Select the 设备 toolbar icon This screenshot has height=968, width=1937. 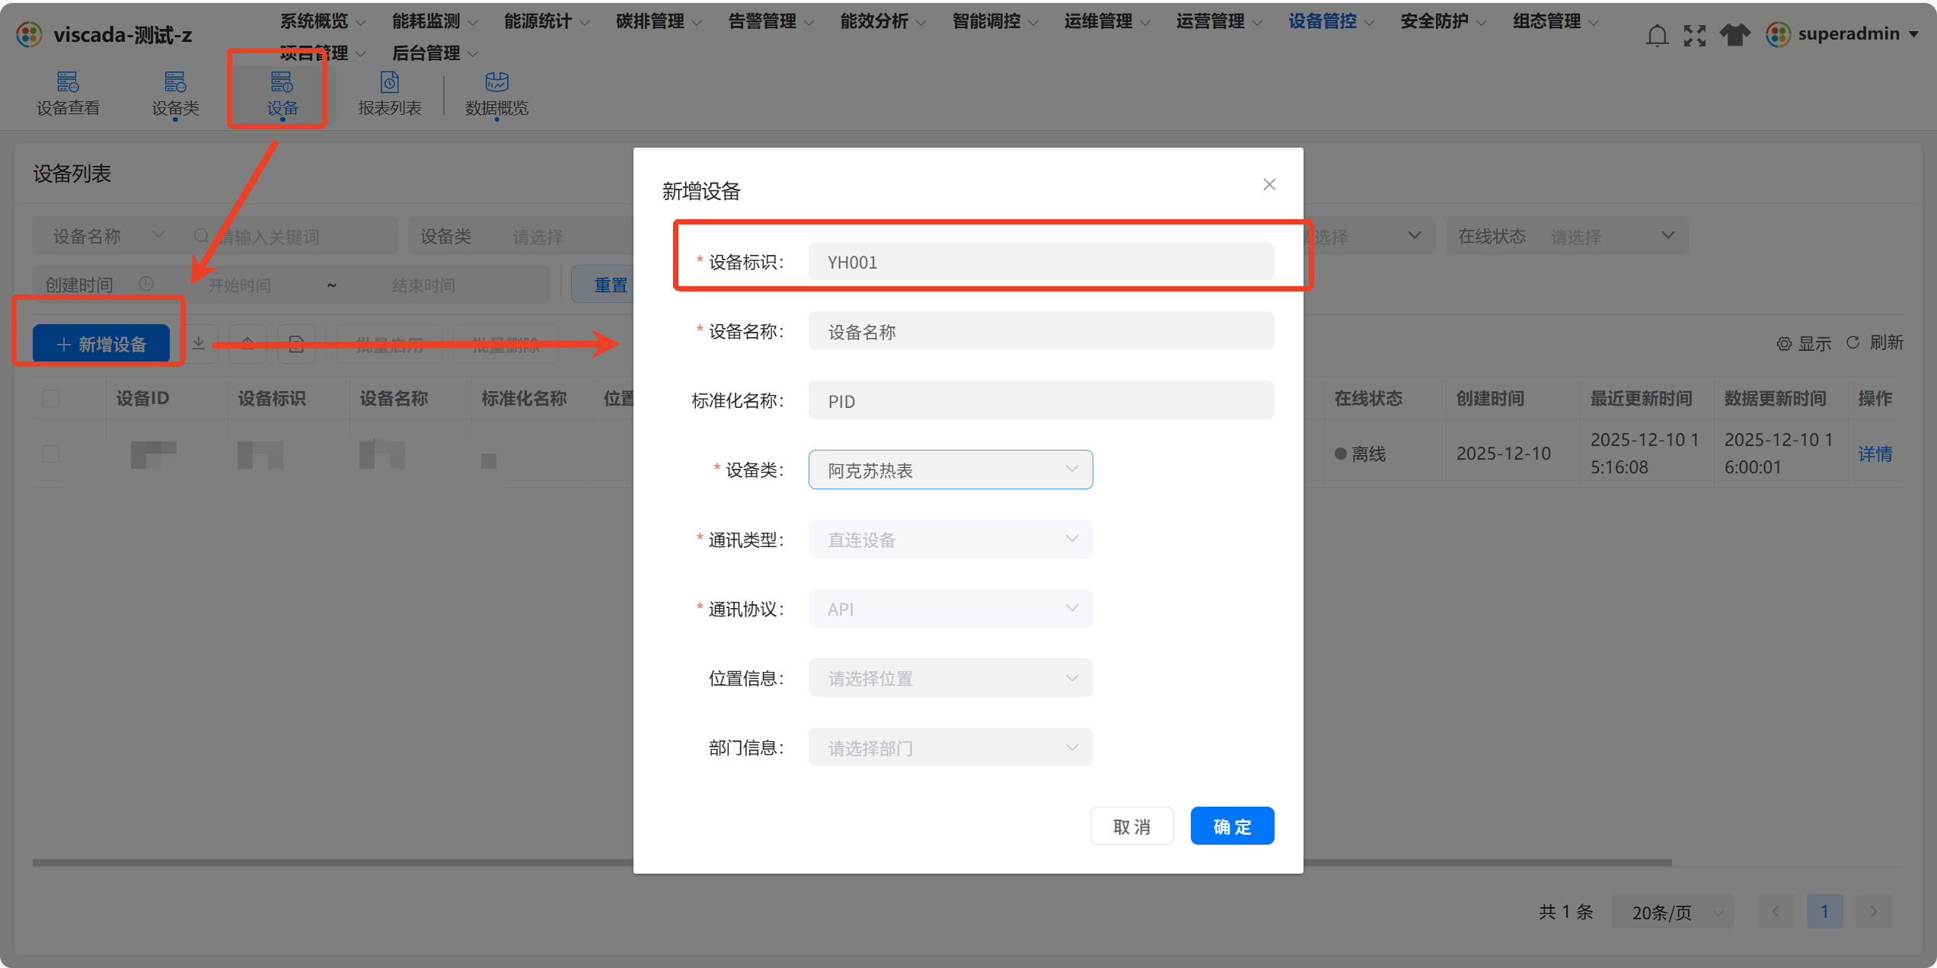pos(282,94)
